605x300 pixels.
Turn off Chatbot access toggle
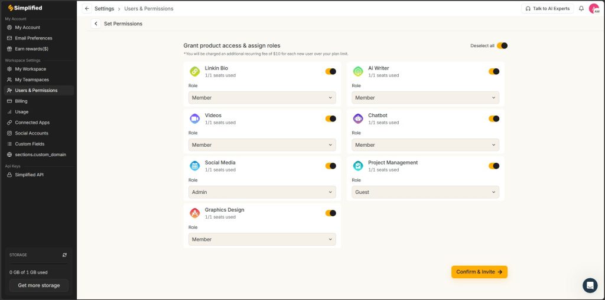[x=494, y=118]
